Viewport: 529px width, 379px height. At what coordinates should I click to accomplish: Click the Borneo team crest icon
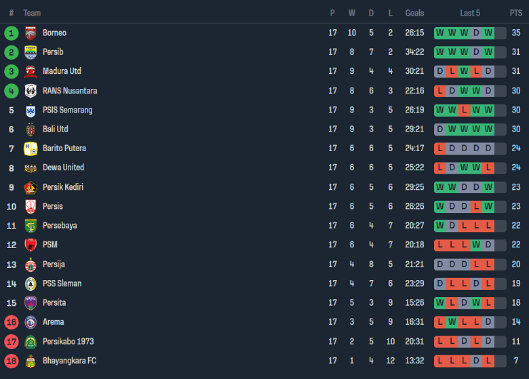click(31, 33)
